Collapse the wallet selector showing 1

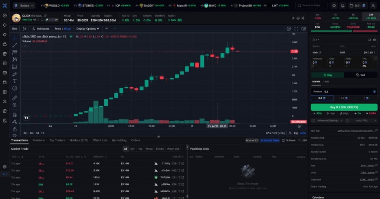(316, 40)
